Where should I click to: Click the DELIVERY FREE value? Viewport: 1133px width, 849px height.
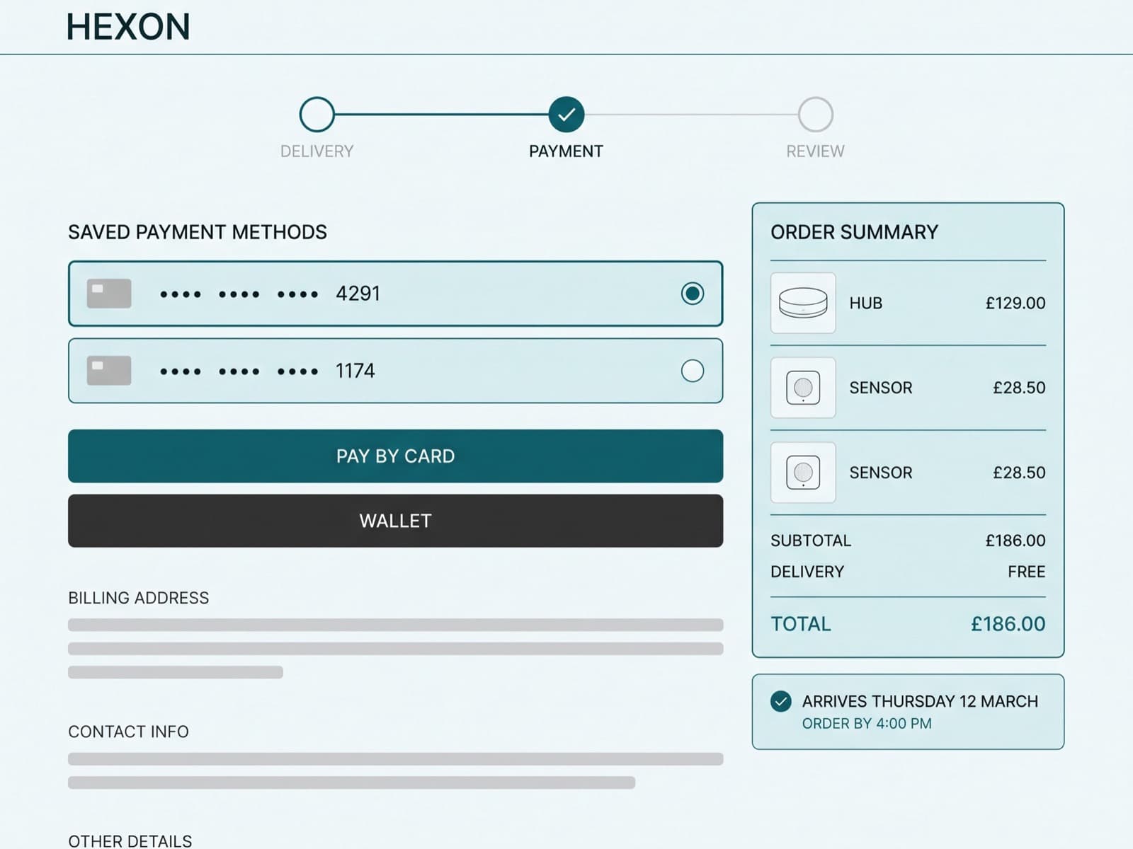click(x=1027, y=572)
